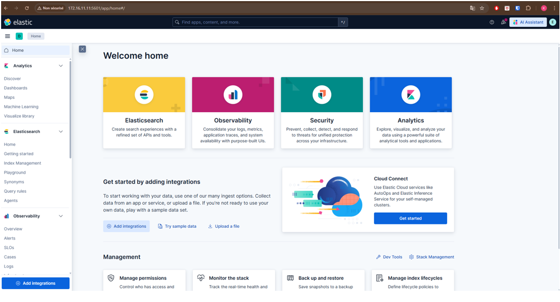The width and height of the screenshot is (560, 302).
Task: Collapse the Elasticsearch sidebar section
Action: (x=61, y=131)
